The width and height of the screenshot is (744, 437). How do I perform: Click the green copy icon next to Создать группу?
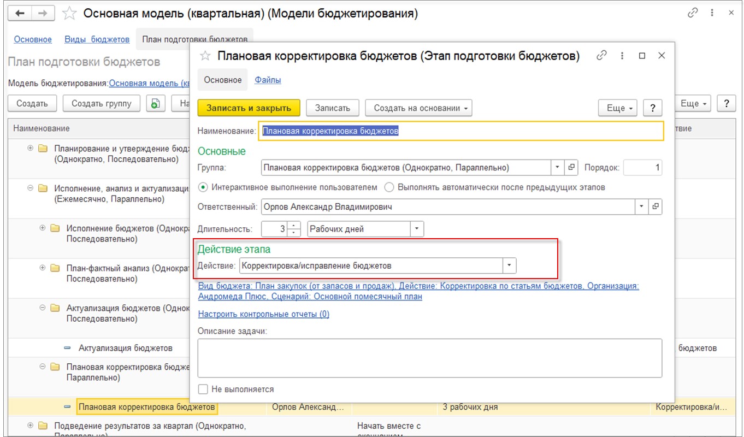coord(156,104)
